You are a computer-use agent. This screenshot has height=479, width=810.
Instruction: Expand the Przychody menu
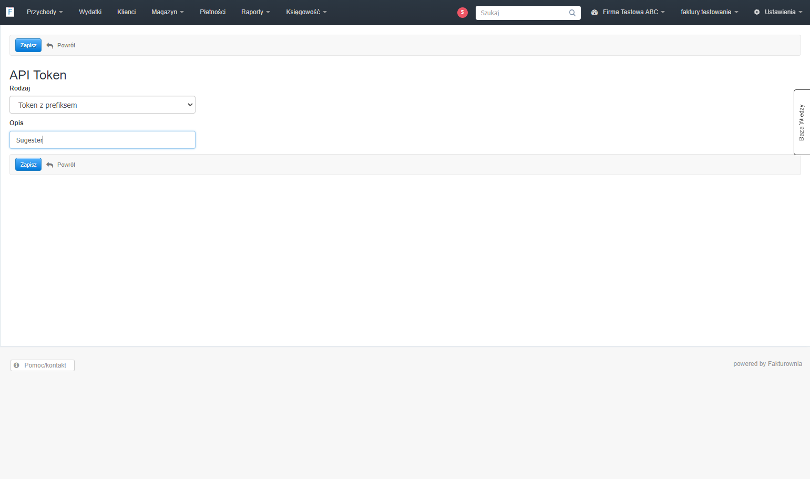click(45, 12)
